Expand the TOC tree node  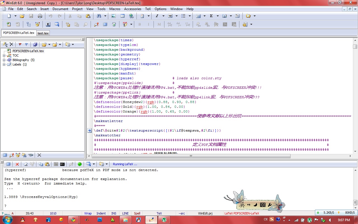4,55
